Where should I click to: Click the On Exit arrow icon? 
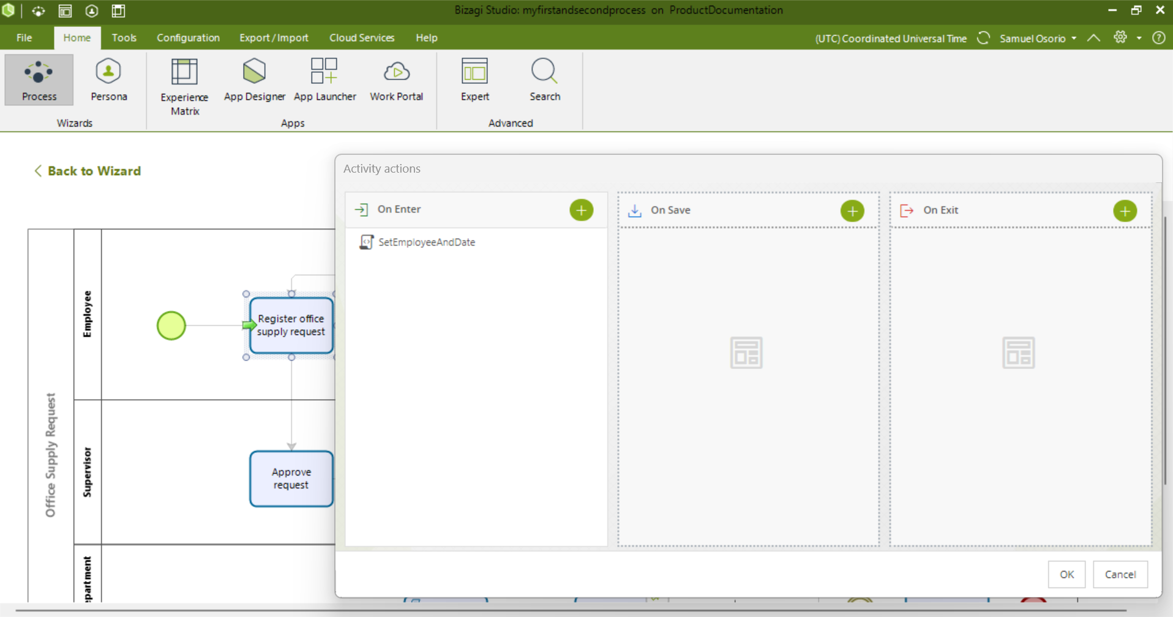click(907, 211)
